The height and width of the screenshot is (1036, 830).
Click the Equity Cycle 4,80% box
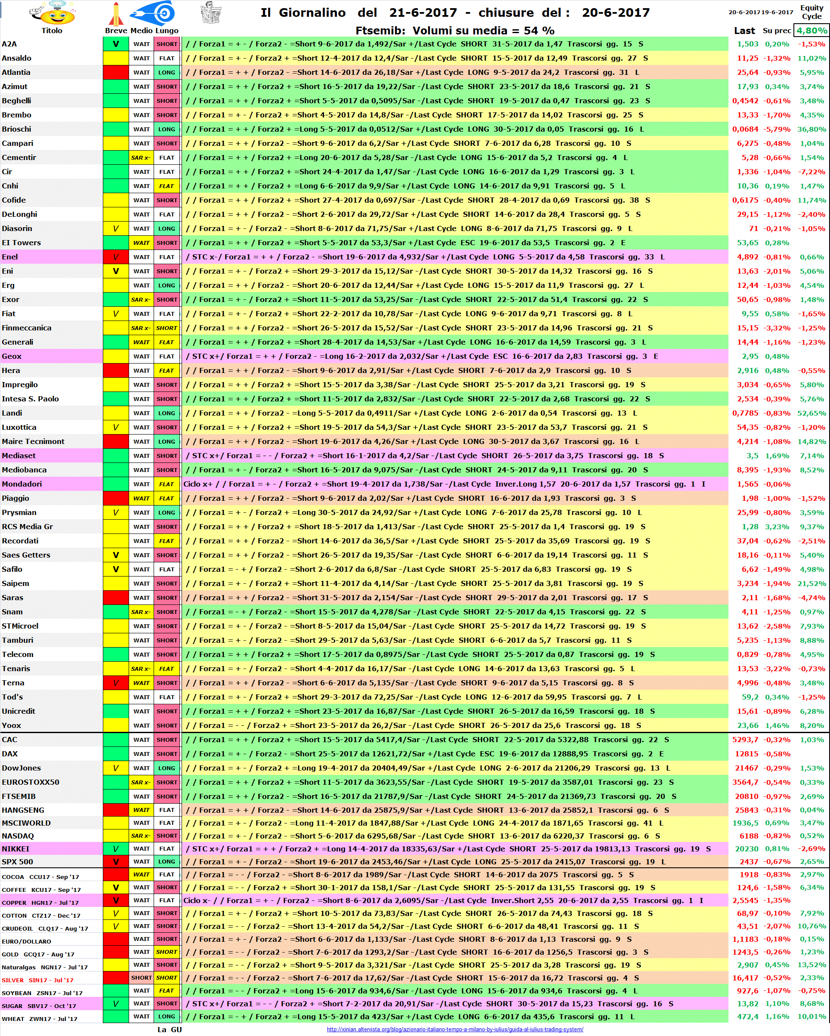click(x=812, y=30)
